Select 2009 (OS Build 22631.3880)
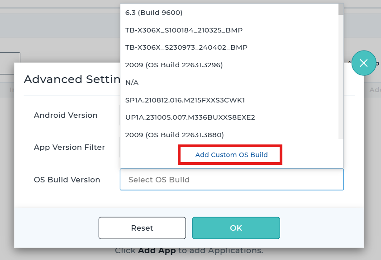Viewport: 381px width, 260px height. pyautogui.click(x=174, y=135)
